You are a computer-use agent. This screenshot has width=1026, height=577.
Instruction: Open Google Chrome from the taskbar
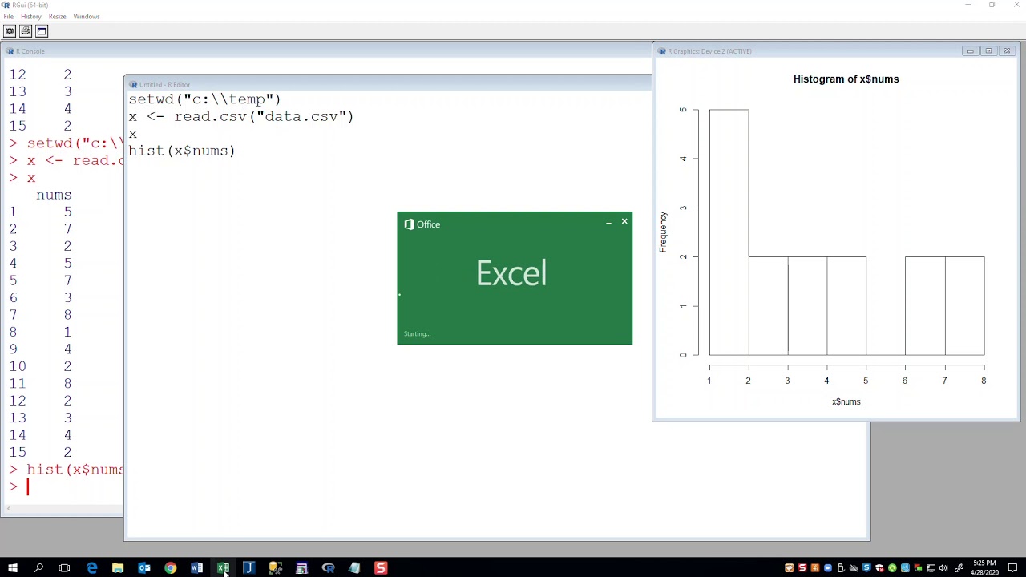(x=170, y=568)
